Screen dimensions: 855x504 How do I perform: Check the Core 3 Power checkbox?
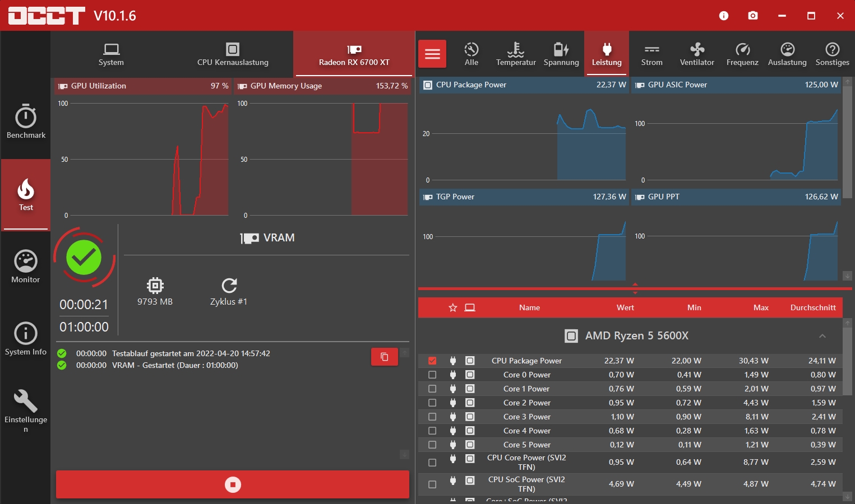[432, 417]
